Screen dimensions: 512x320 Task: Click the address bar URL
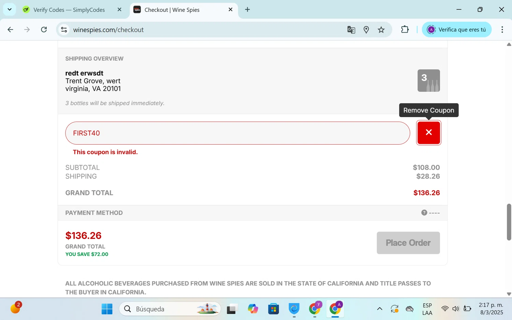(108, 30)
